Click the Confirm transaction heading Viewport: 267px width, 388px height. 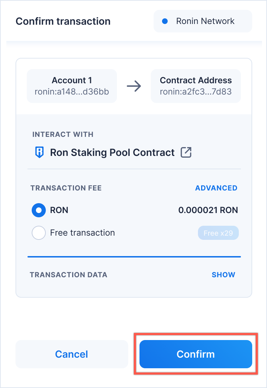(63, 21)
